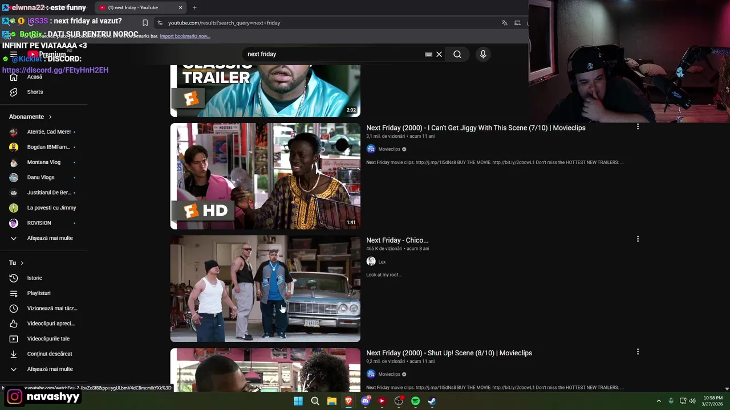Open a new browser tab
This screenshot has width=730, height=410.
pos(194,7)
